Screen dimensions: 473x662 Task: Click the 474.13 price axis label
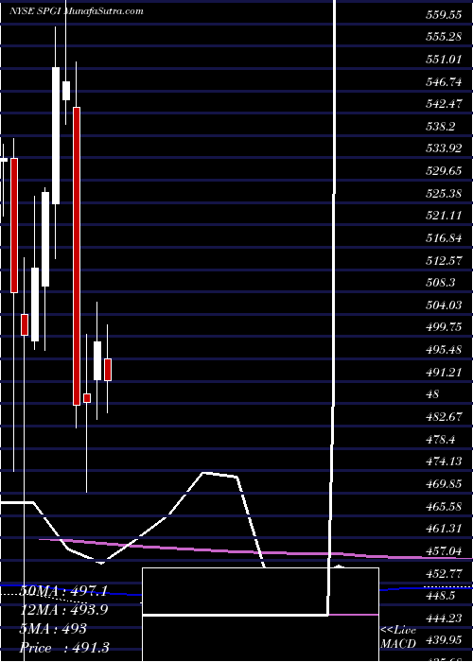(443, 462)
